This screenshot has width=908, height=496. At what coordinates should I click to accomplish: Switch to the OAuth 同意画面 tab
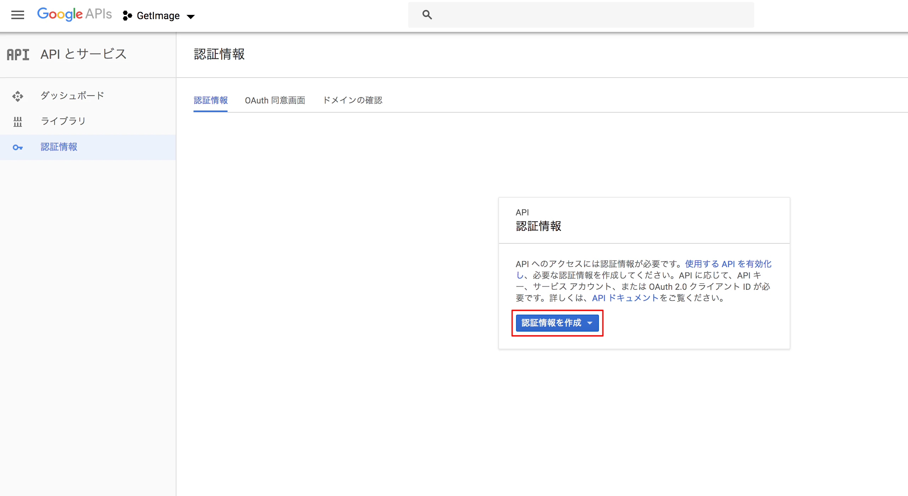pyautogui.click(x=275, y=100)
